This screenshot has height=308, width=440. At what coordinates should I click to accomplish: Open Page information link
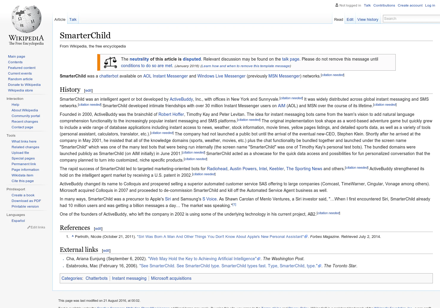point(25,170)
